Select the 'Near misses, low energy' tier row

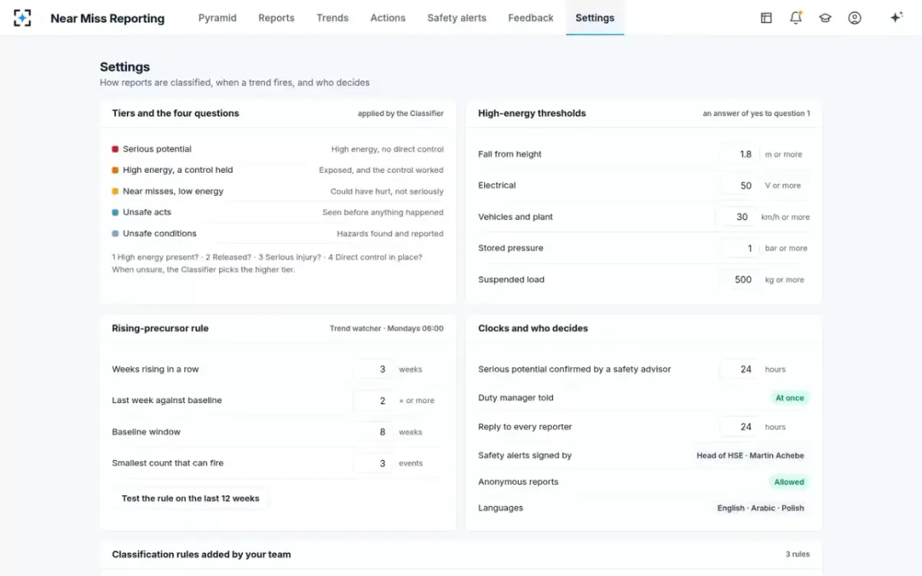[x=278, y=191]
